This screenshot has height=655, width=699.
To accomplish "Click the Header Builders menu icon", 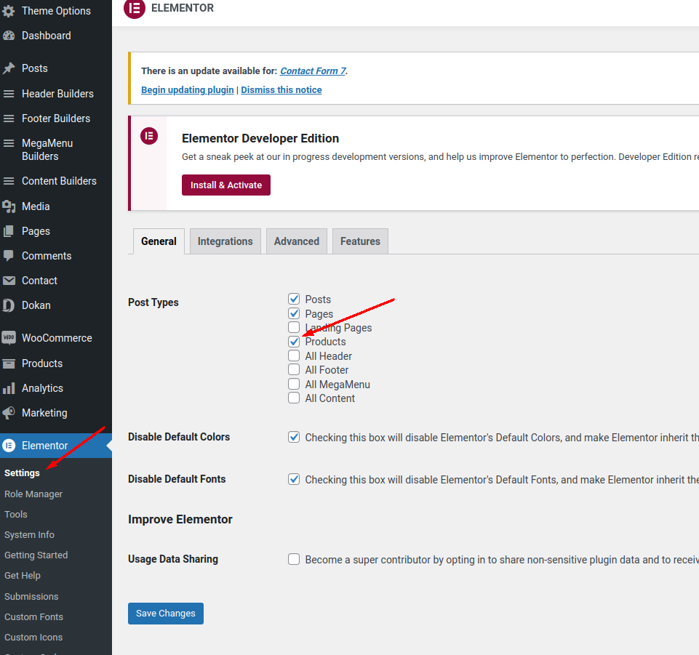I will coord(9,94).
